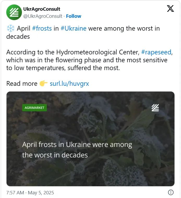Viewport: 181px width, 198px height.
Task: Click the words "were among the worst in" in the tweet
Action: pos(124,28)
